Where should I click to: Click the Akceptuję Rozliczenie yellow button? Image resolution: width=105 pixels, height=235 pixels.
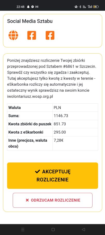click(x=52, y=175)
